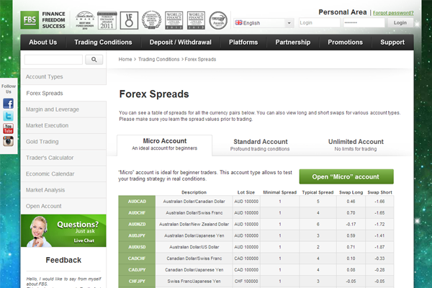Click the Login button

[400, 23]
